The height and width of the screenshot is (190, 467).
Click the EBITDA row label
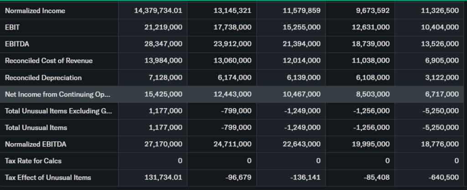(x=16, y=44)
